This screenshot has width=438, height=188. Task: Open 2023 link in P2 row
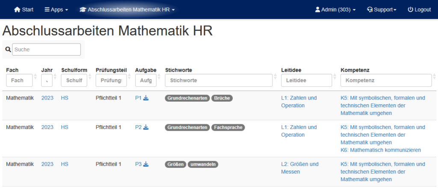click(x=47, y=127)
